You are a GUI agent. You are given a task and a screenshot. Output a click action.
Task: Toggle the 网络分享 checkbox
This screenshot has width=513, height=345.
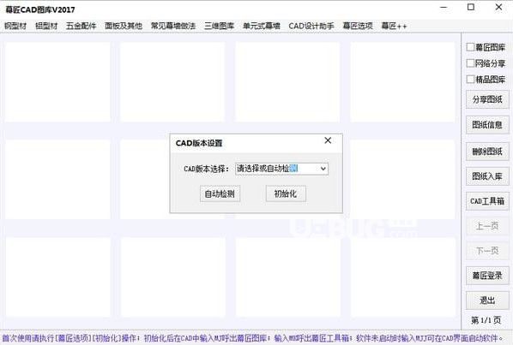[x=470, y=63]
